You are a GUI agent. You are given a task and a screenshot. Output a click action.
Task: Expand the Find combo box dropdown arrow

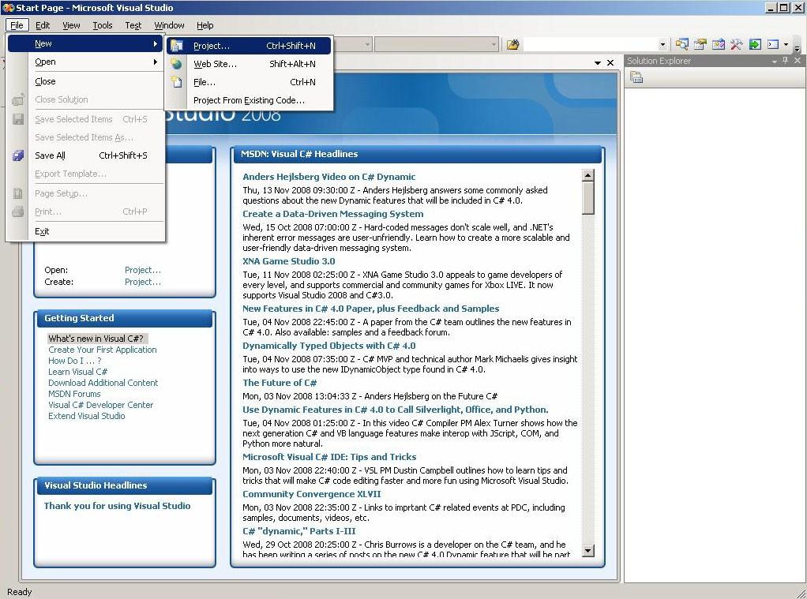663,45
